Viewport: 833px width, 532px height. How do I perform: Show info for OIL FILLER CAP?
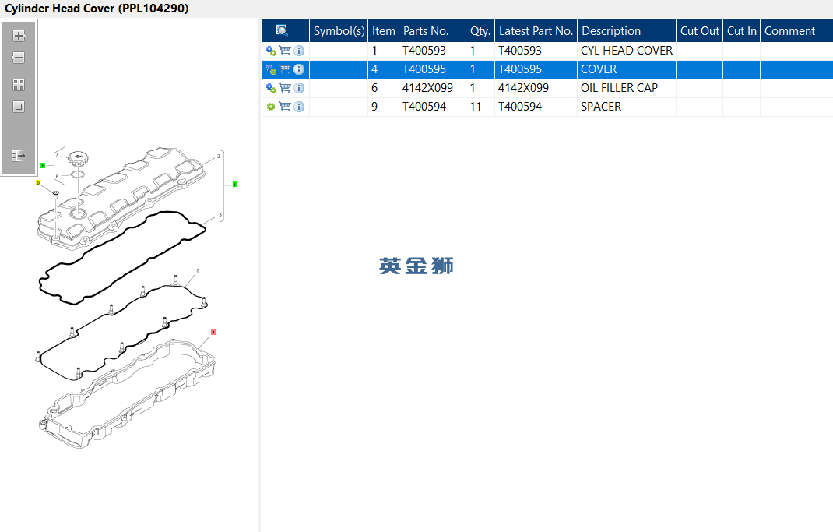pos(299,88)
